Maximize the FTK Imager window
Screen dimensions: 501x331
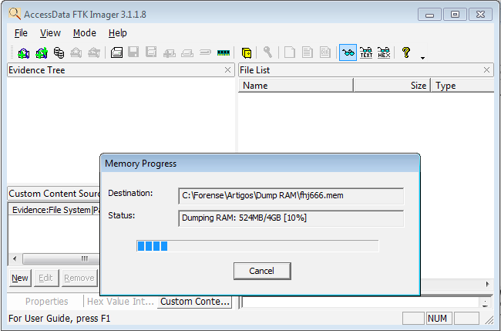pyautogui.click(x=455, y=15)
